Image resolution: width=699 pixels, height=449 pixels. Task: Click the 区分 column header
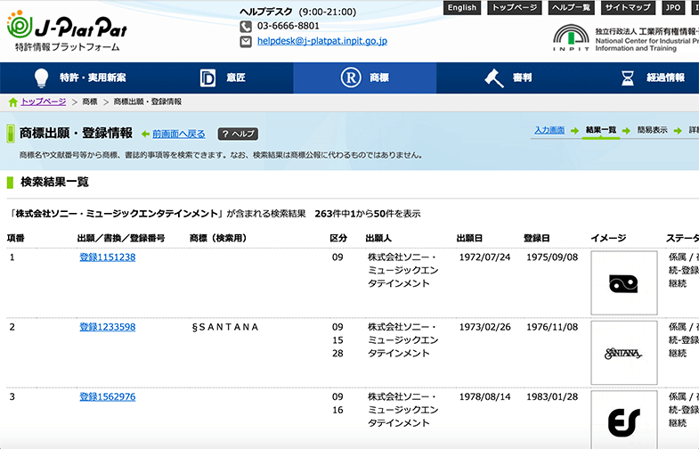338,238
